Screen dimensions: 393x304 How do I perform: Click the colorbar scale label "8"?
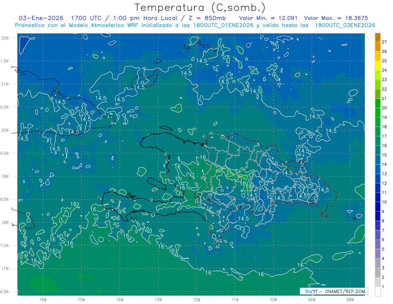[383, 221]
